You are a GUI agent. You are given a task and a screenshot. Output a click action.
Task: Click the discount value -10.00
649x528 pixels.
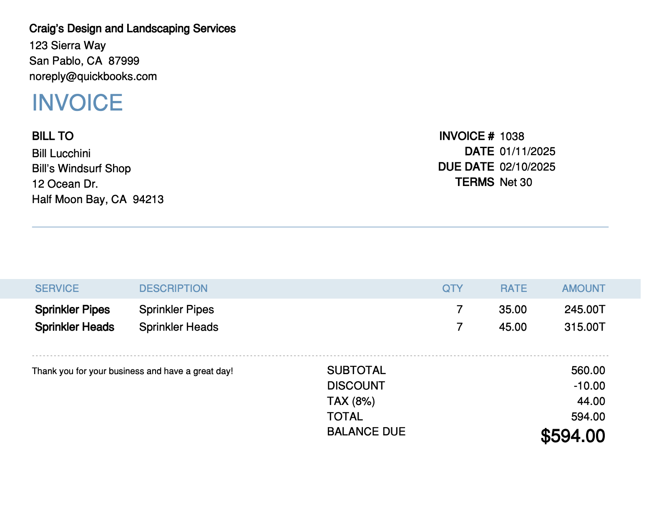tap(589, 386)
